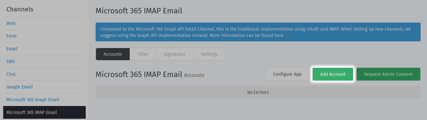
Task: Click the 'Microsoft 365 IMAP Email Accounts' subheading
Action: [150, 74]
